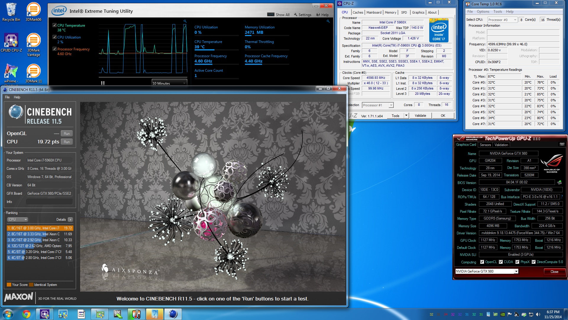Switch to the Caches tab in CPU-Z
Screen dimensions: 568x320
[x=358, y=12]
